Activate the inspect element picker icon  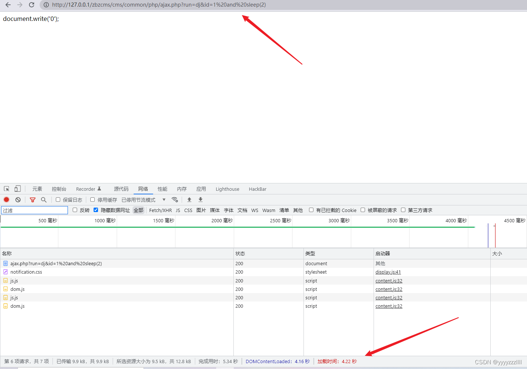point(7,189)
